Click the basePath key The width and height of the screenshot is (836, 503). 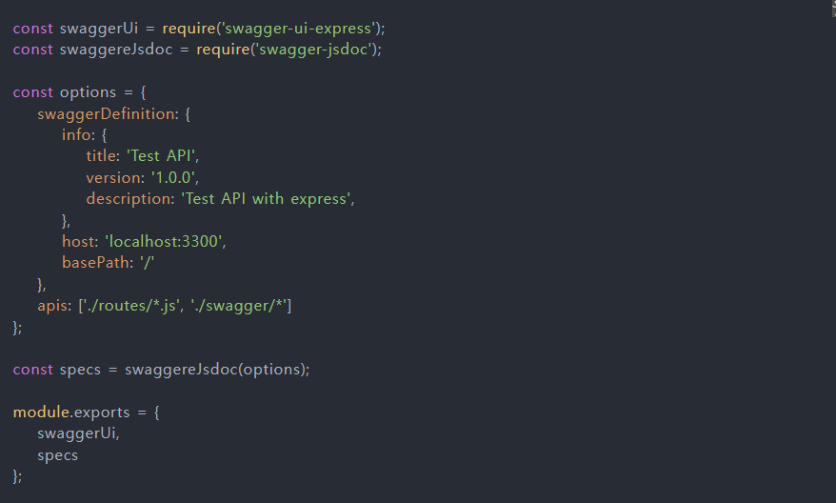95,263
